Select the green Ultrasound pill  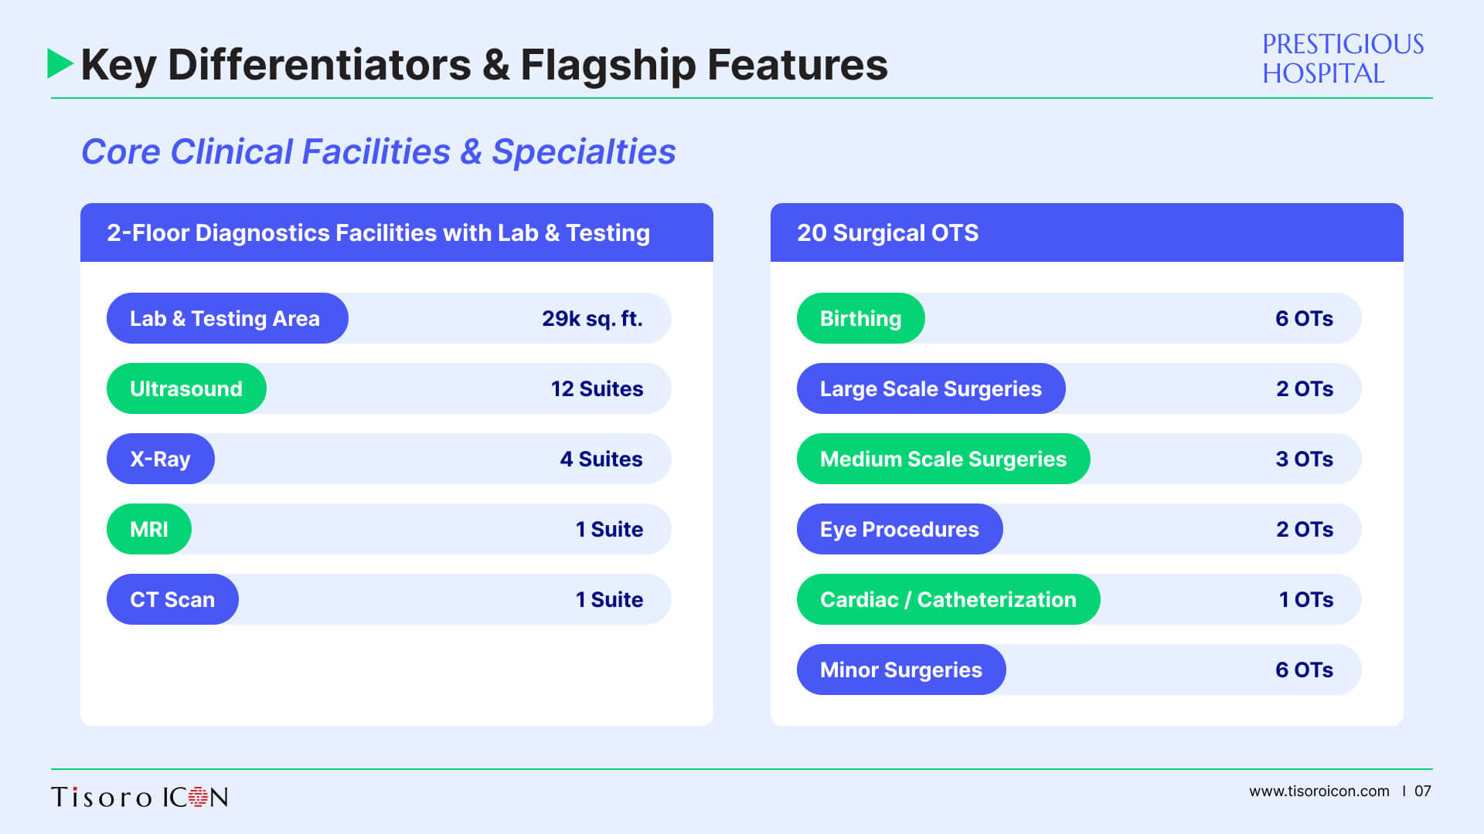(186, 388)
